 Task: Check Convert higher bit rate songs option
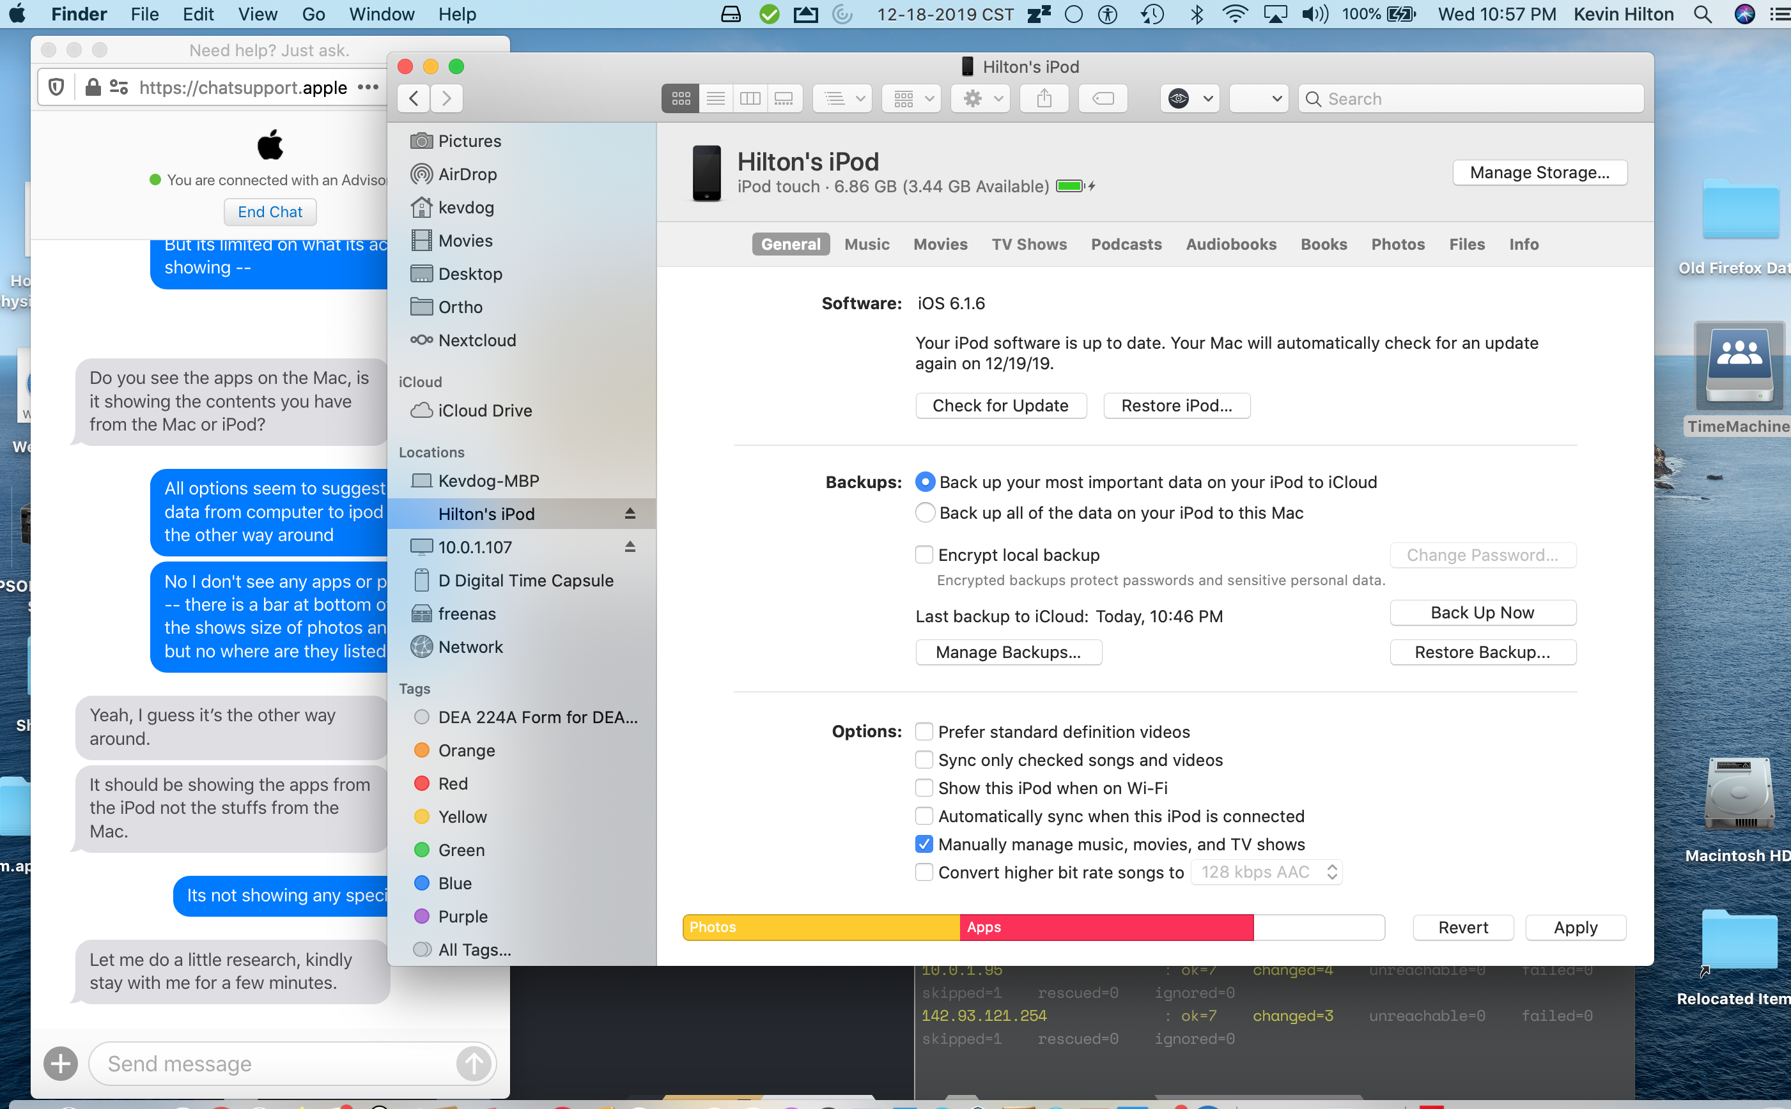(x=924, y=873)
